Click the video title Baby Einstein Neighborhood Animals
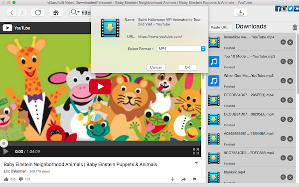 point(80,164)
